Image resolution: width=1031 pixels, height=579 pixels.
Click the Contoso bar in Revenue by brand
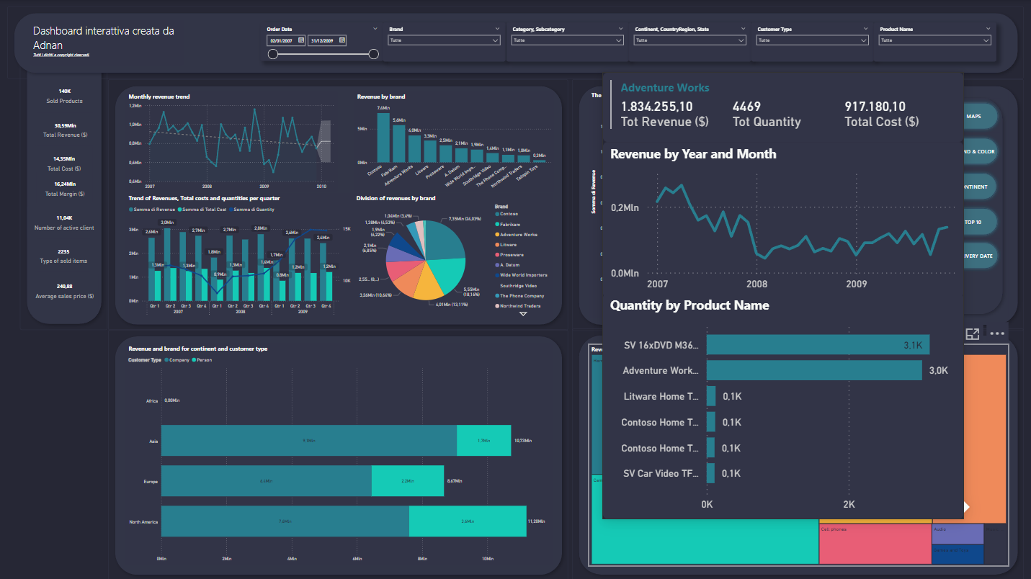tap(383, 137)
